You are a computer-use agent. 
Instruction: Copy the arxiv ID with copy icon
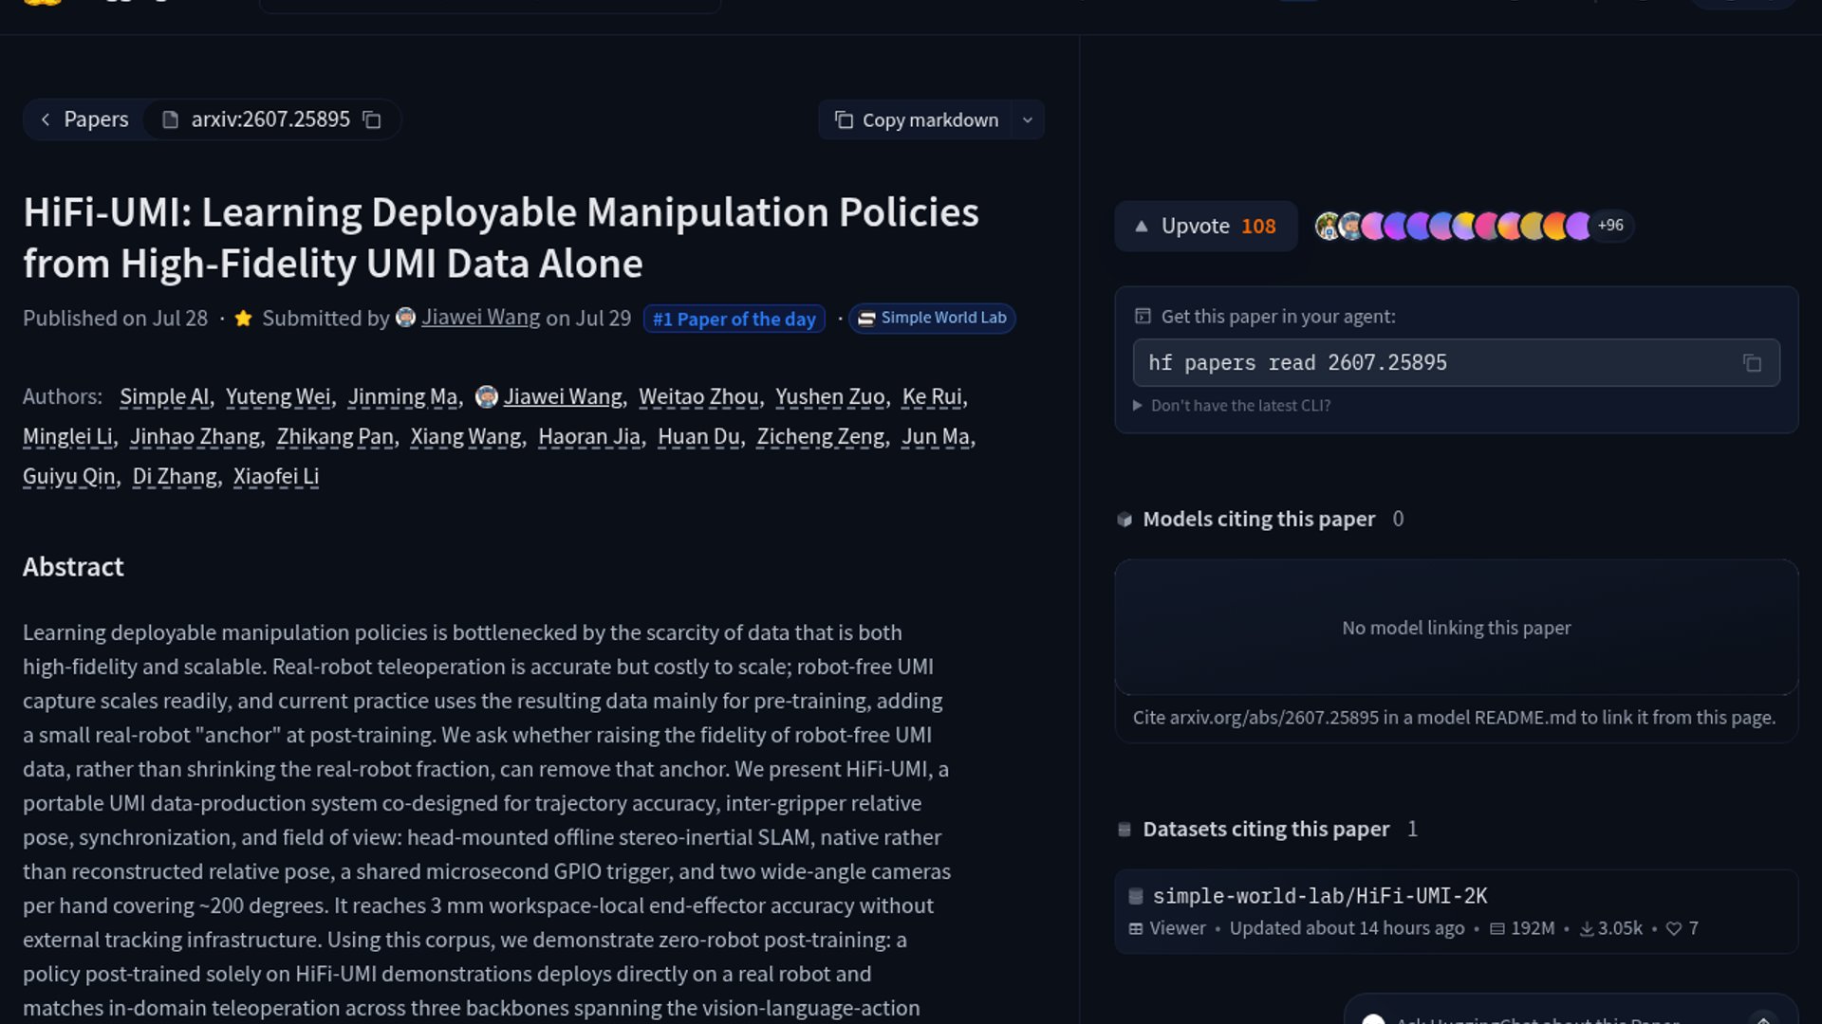click(372, 120)
